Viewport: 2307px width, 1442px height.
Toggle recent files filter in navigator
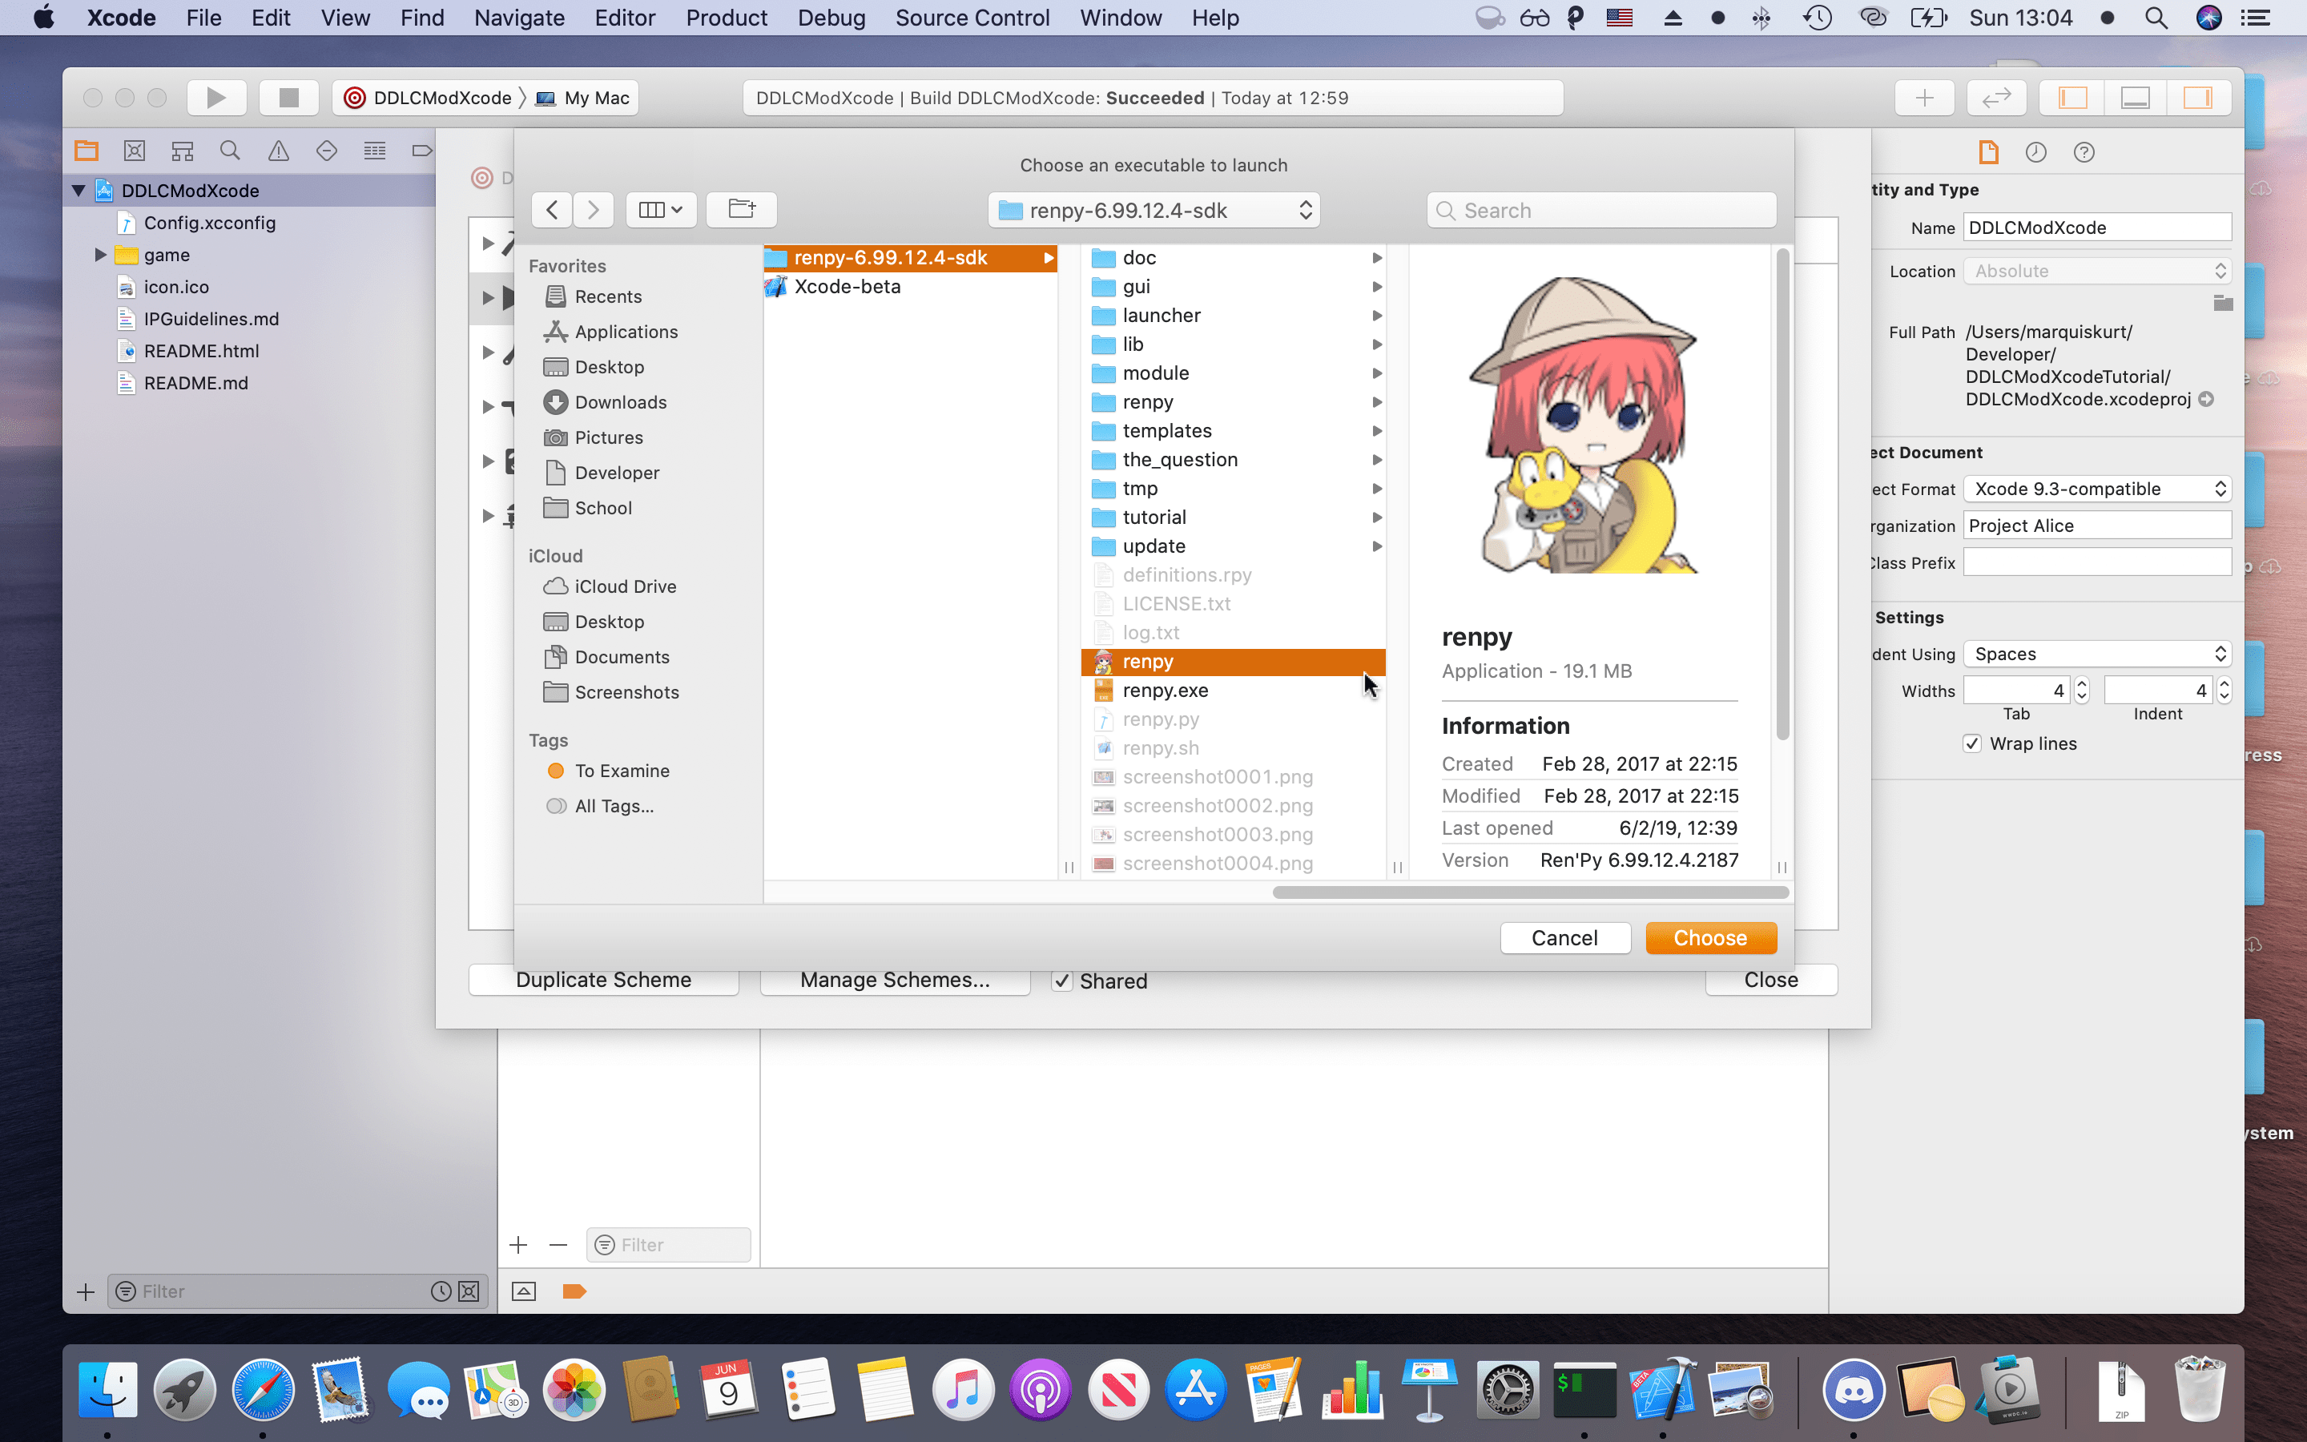click(x=441, y=1291)
